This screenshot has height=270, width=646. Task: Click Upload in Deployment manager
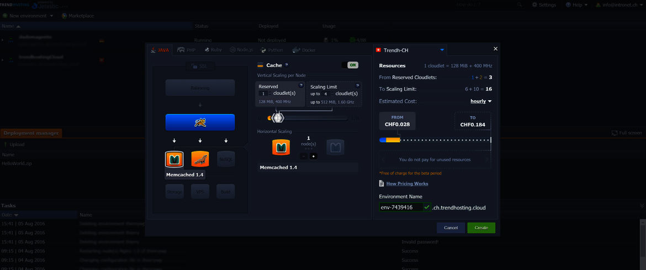(14, 144)
